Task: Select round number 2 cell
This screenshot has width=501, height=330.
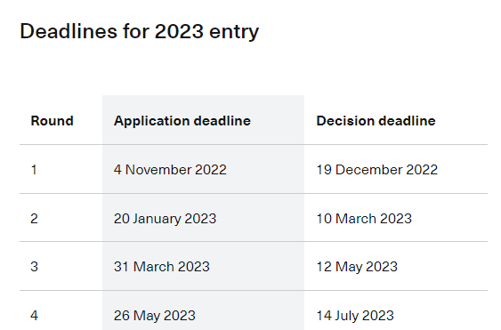Action: (34, 219)
